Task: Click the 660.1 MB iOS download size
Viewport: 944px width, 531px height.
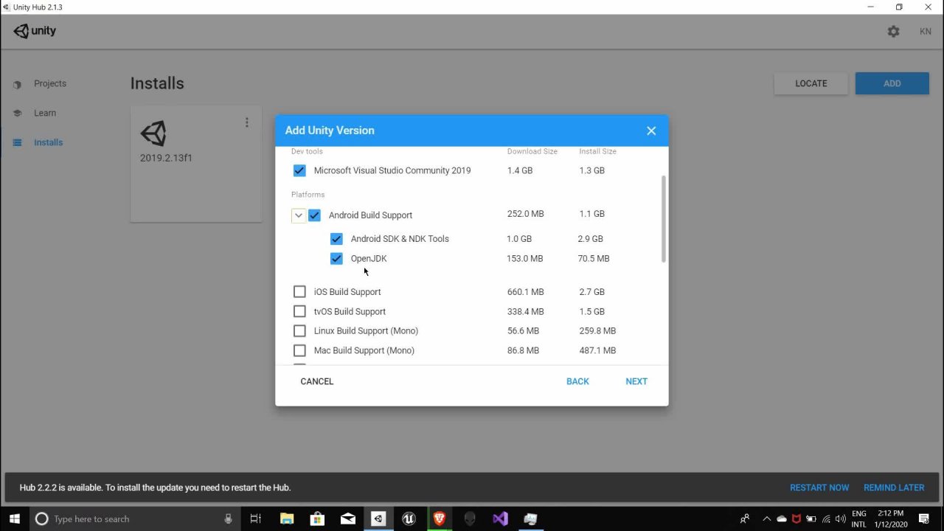Action: click(526, 292)
